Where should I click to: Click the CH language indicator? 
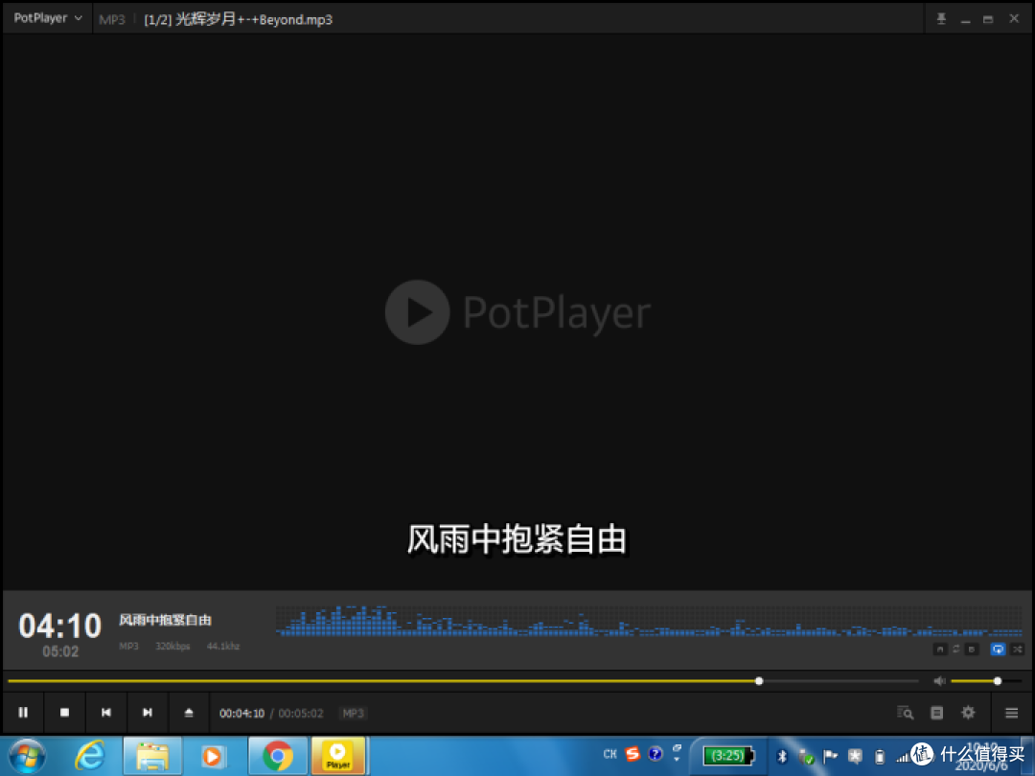click(609, 754)
